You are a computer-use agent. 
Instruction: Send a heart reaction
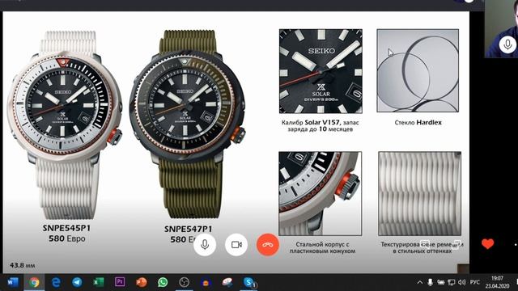pos(487,244)
